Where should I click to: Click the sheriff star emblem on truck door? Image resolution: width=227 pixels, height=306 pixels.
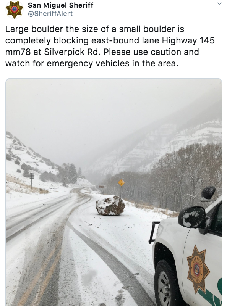point(198,269)
